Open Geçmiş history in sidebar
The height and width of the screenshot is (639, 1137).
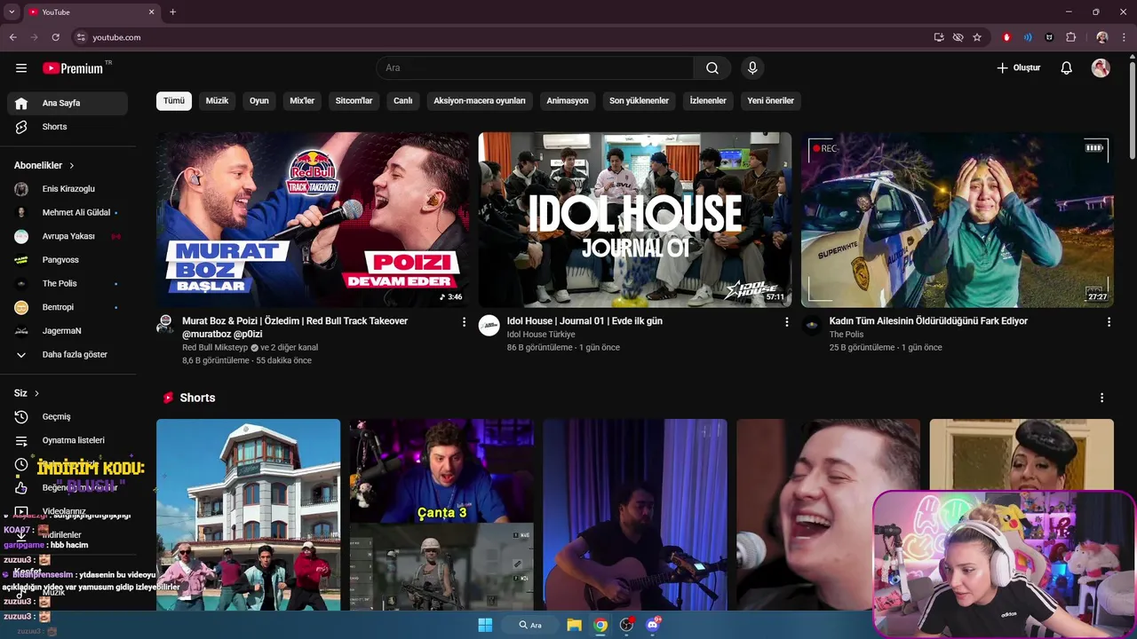pos(68,416)
